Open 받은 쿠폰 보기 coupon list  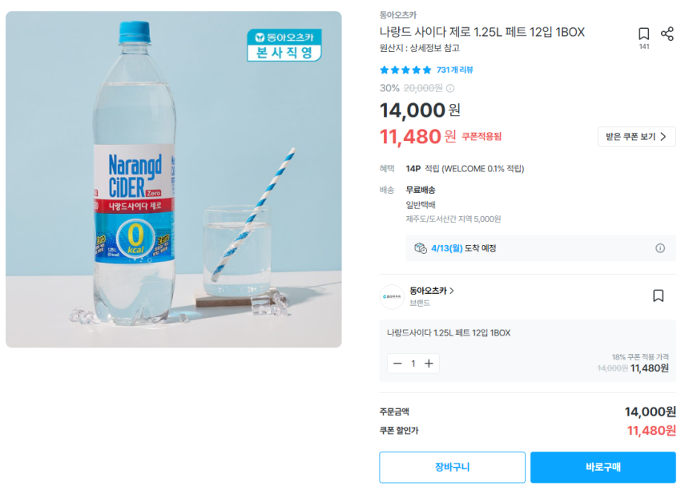point(636,137)
